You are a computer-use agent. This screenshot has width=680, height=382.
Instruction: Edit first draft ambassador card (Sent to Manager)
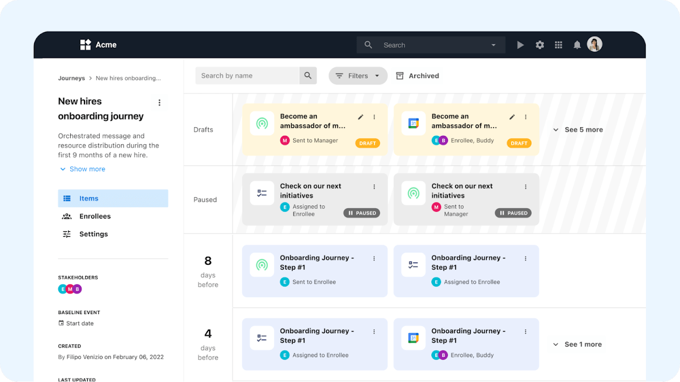[x=361, y=117]
